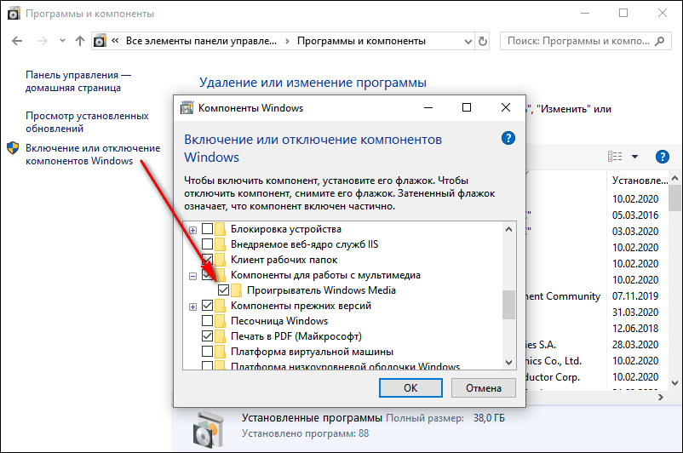The width and height of the screenshot is (683, 453).
Task: Focus the search programs input field
Action: pyautogui.click(x=585, y=41)
